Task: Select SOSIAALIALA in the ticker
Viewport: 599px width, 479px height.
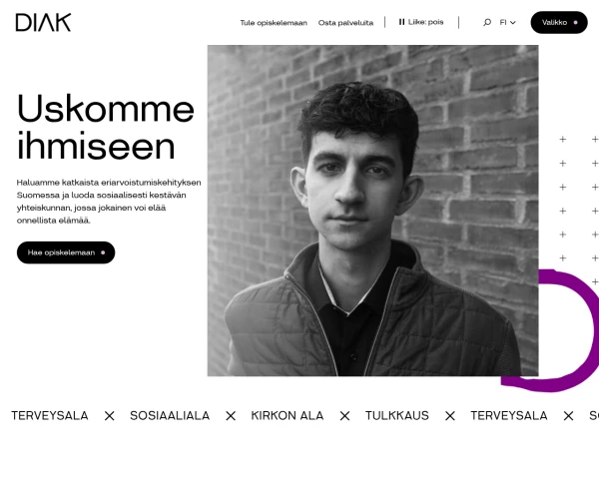Action: 170,415
